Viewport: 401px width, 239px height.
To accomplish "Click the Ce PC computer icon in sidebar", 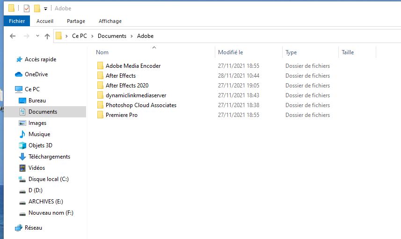I will click(19, 89).
